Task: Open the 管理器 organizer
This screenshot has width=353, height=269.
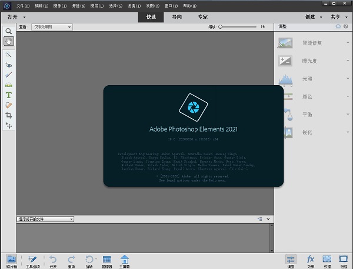Action: coord(106,261)
